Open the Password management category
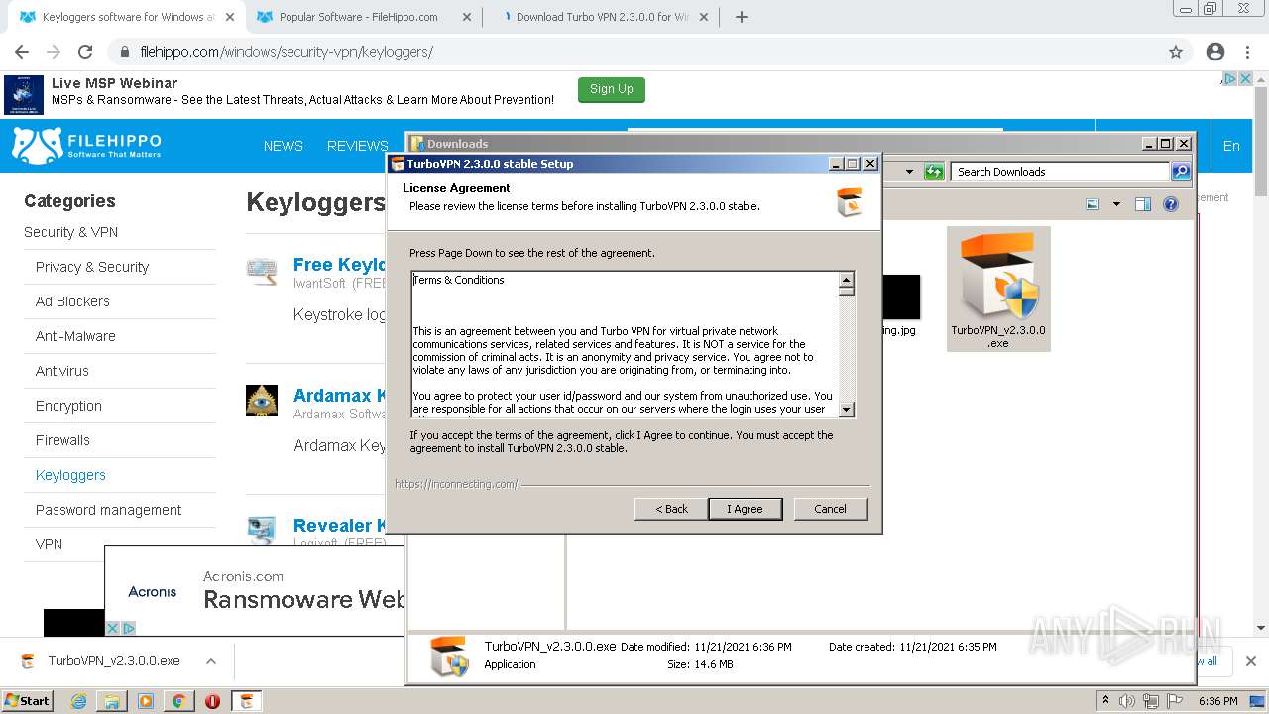 coord(109,510)
